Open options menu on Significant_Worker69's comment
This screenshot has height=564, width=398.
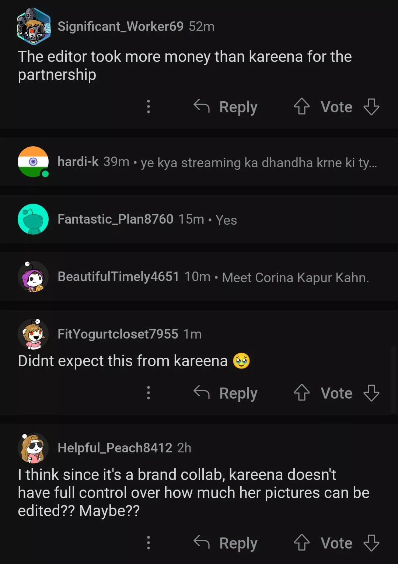149,106
